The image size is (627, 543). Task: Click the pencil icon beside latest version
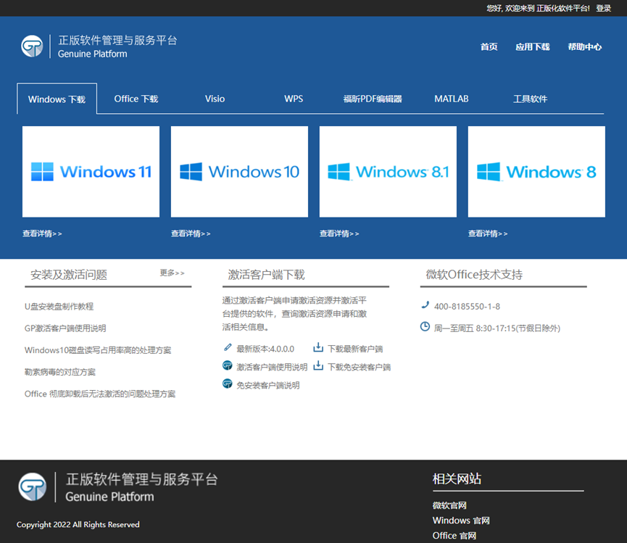(228, 348)
